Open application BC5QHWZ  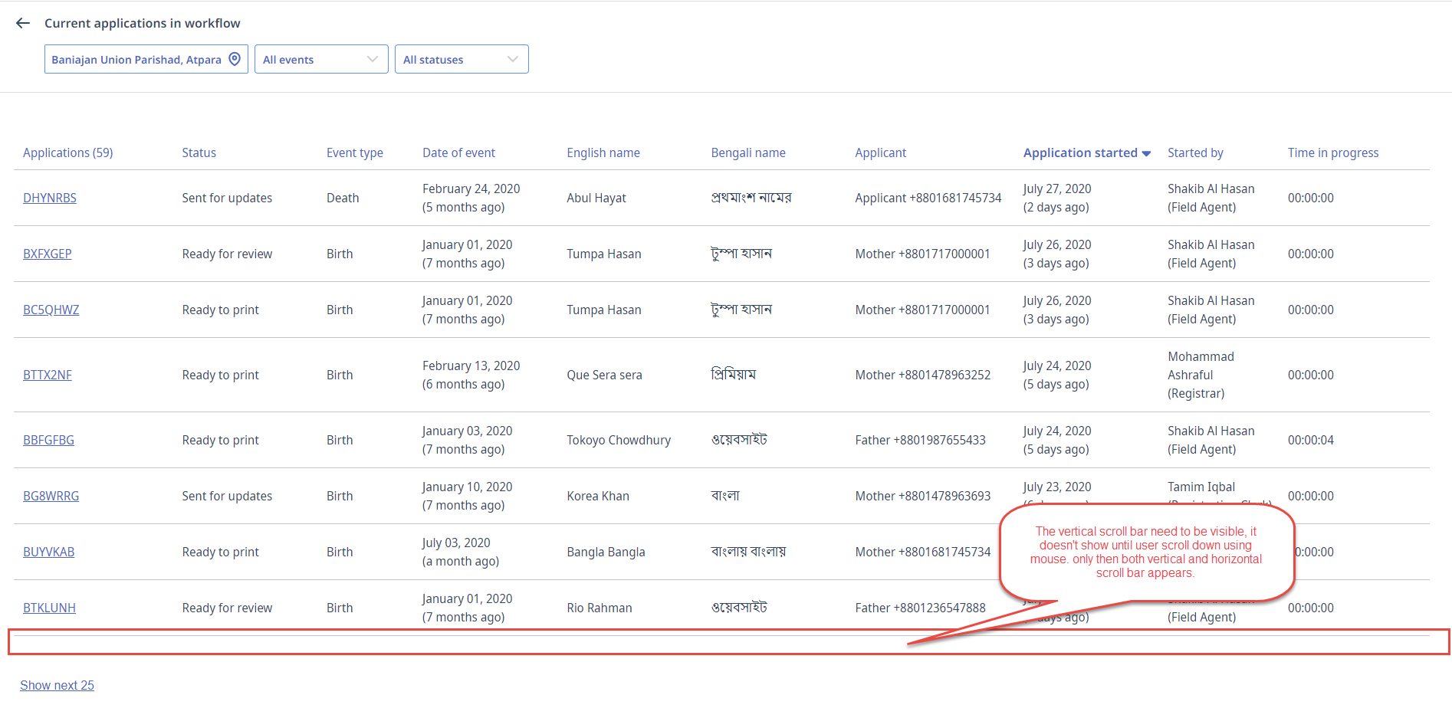click(x=51, y=310)
